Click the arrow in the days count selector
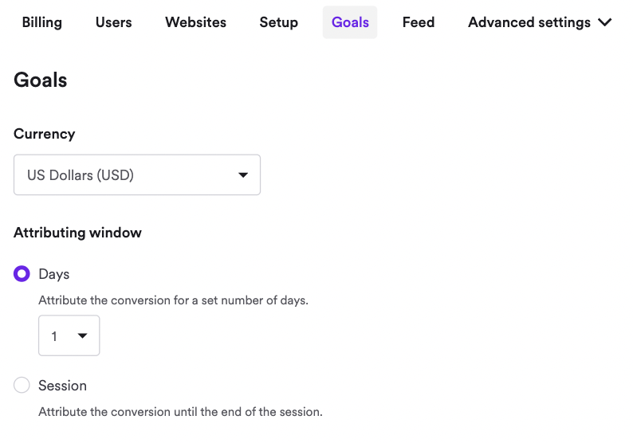 [x=82, y=335]
